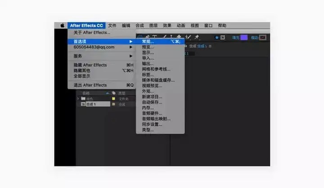Open the 文件 menu
The height and width of the screenshot is (188, 324).
pyautogui.click(x=112, y=26)
